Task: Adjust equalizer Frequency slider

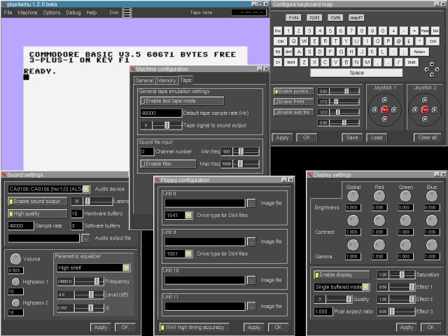Action: [x=89, y=281]
